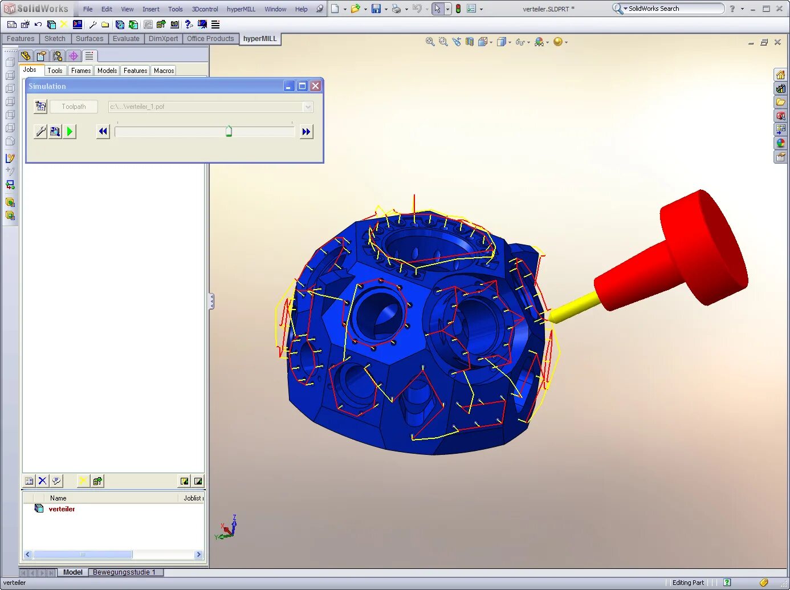Select the tool database icon with green arrow
790x590 pixels.
tap(97, 481)
